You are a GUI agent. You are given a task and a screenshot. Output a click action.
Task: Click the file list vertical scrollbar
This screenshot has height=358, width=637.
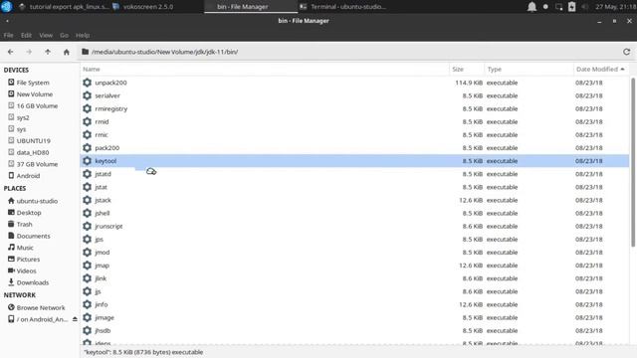(x=633, y=162)
